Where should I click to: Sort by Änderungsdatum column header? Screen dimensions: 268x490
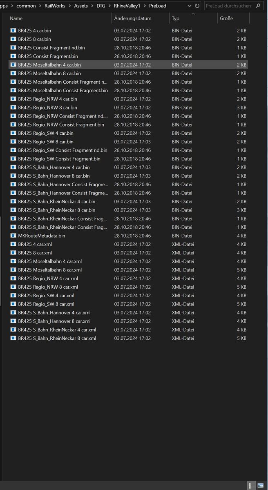(x=141, y=18)
